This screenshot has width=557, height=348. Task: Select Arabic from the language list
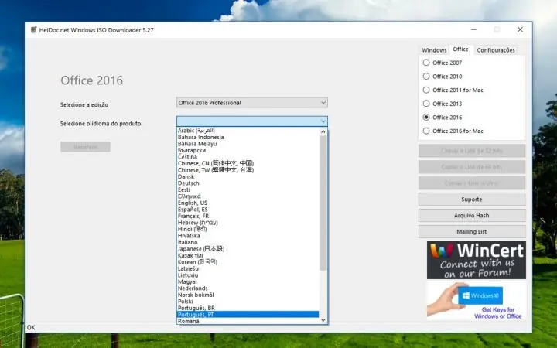point(248,131)
